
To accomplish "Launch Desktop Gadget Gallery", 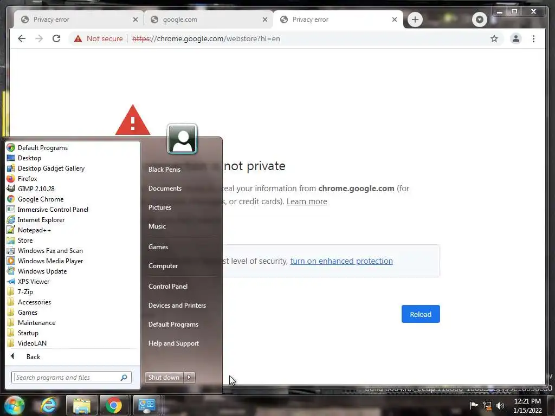I will [51, 168].
